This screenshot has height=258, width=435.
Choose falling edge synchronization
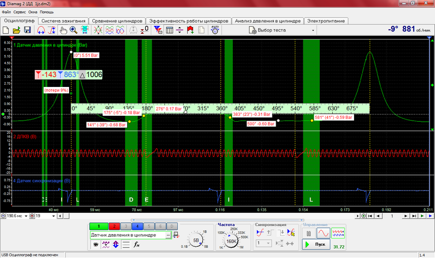pyautogui.click(x=281, y=232)
